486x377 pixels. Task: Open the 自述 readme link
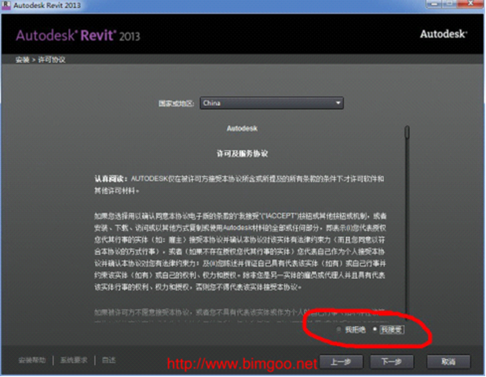tap(108, 360)
